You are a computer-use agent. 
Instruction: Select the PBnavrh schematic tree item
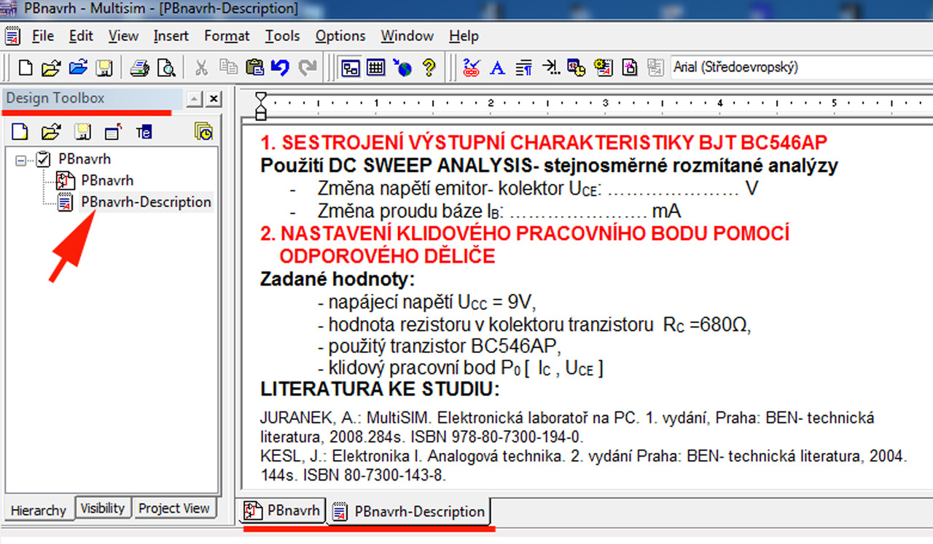click(x=107, y=180)
